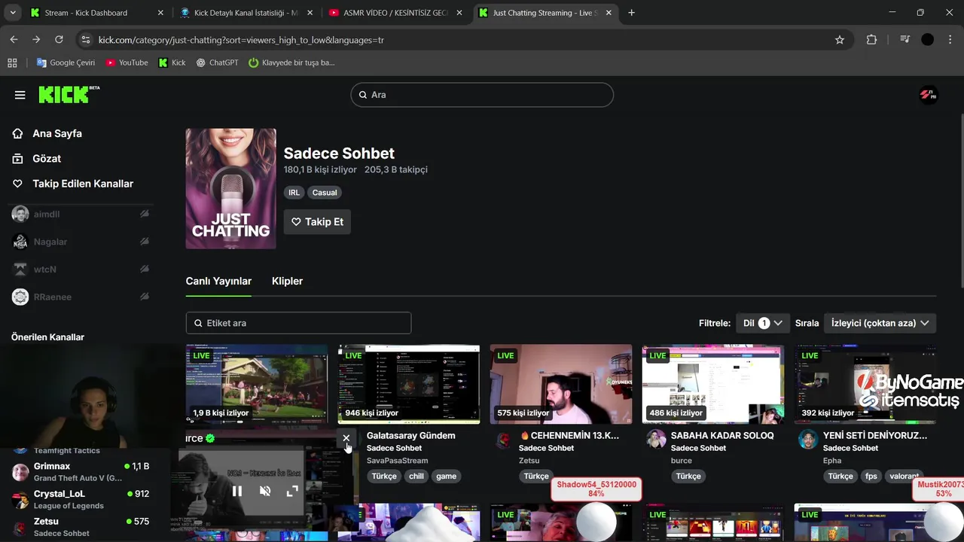Open the İzleyici (çoktan aza) sort dropdown
The height and width of the screenshot is (542, 964).
tap(880, 323)
